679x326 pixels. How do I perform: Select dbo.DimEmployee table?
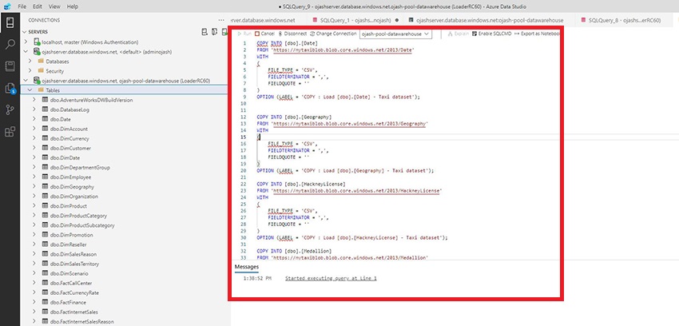[x=70, y=177]
